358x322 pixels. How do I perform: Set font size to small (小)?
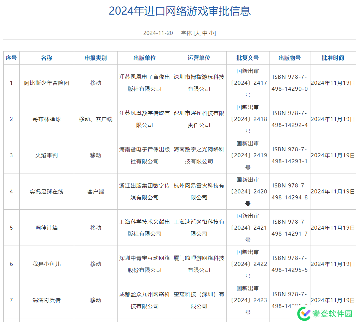212,33
